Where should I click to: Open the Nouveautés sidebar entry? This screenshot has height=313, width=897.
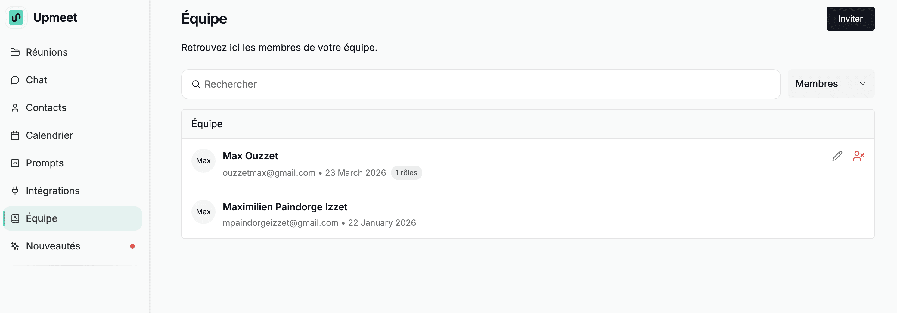pyautogui.click(x=73, y=246)
